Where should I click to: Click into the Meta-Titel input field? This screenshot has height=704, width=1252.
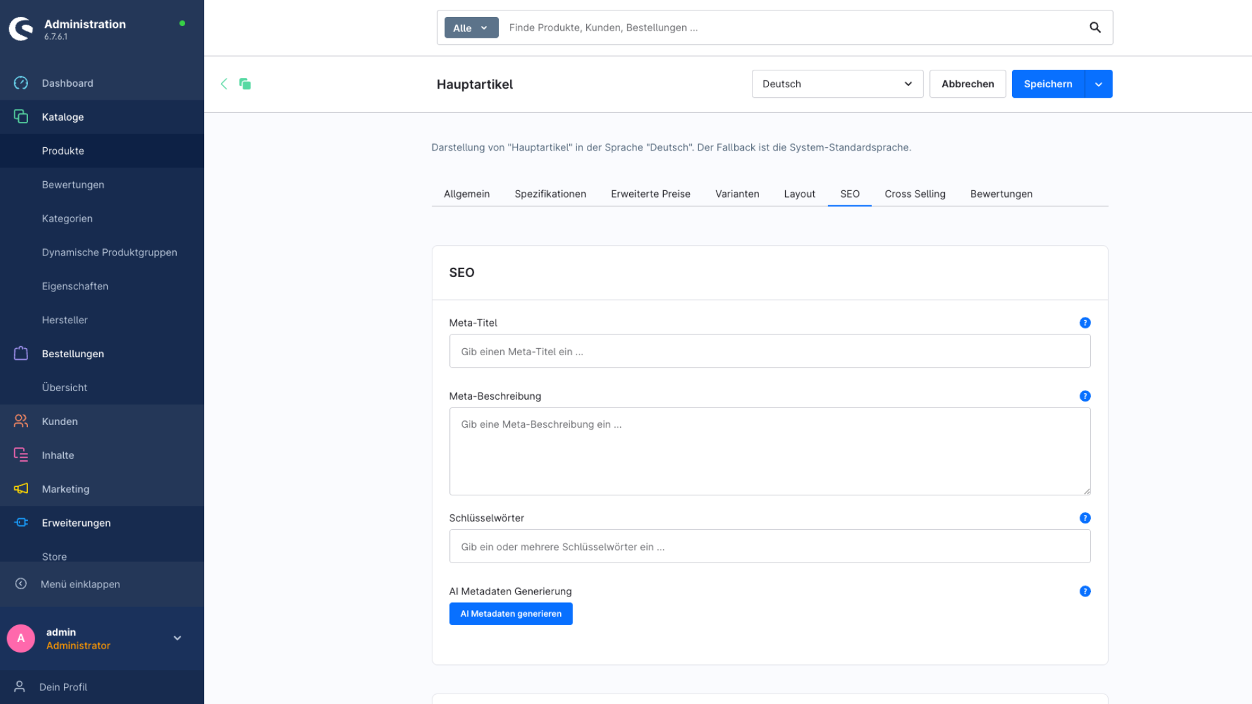(769, 351)
